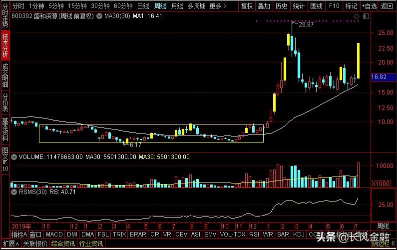
Task: Apply the DMA indicator
Action: [x=87, y=234]
